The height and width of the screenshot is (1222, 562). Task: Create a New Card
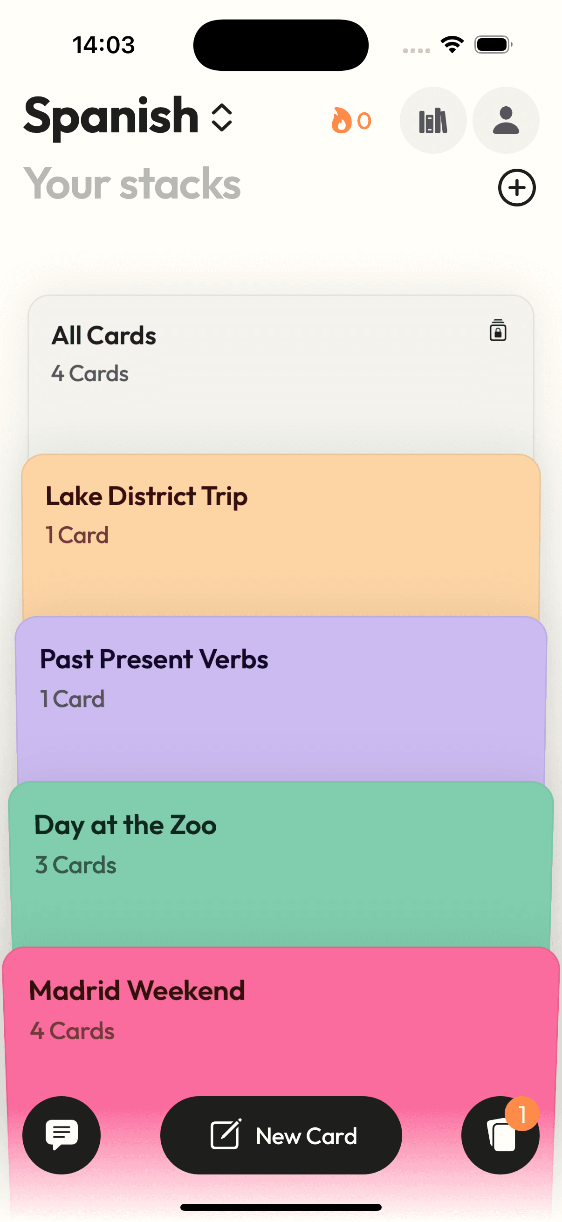tap(281, 1135)
